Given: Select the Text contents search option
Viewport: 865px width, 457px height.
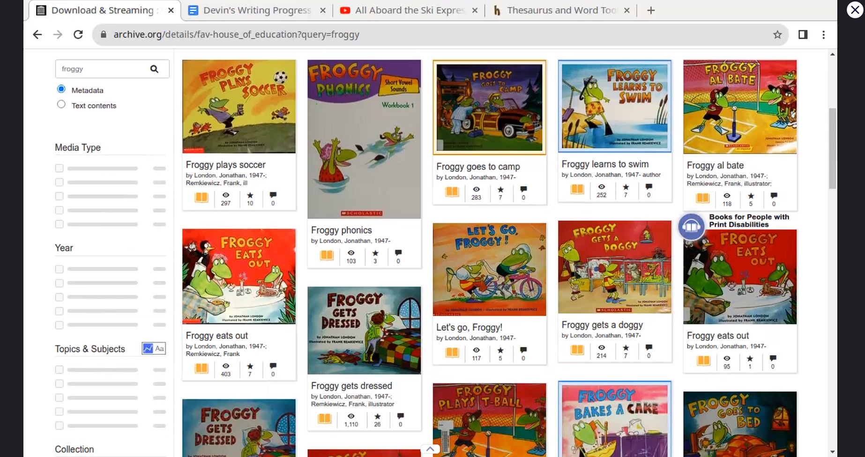Looking at the screenshot, I should 61,104.
